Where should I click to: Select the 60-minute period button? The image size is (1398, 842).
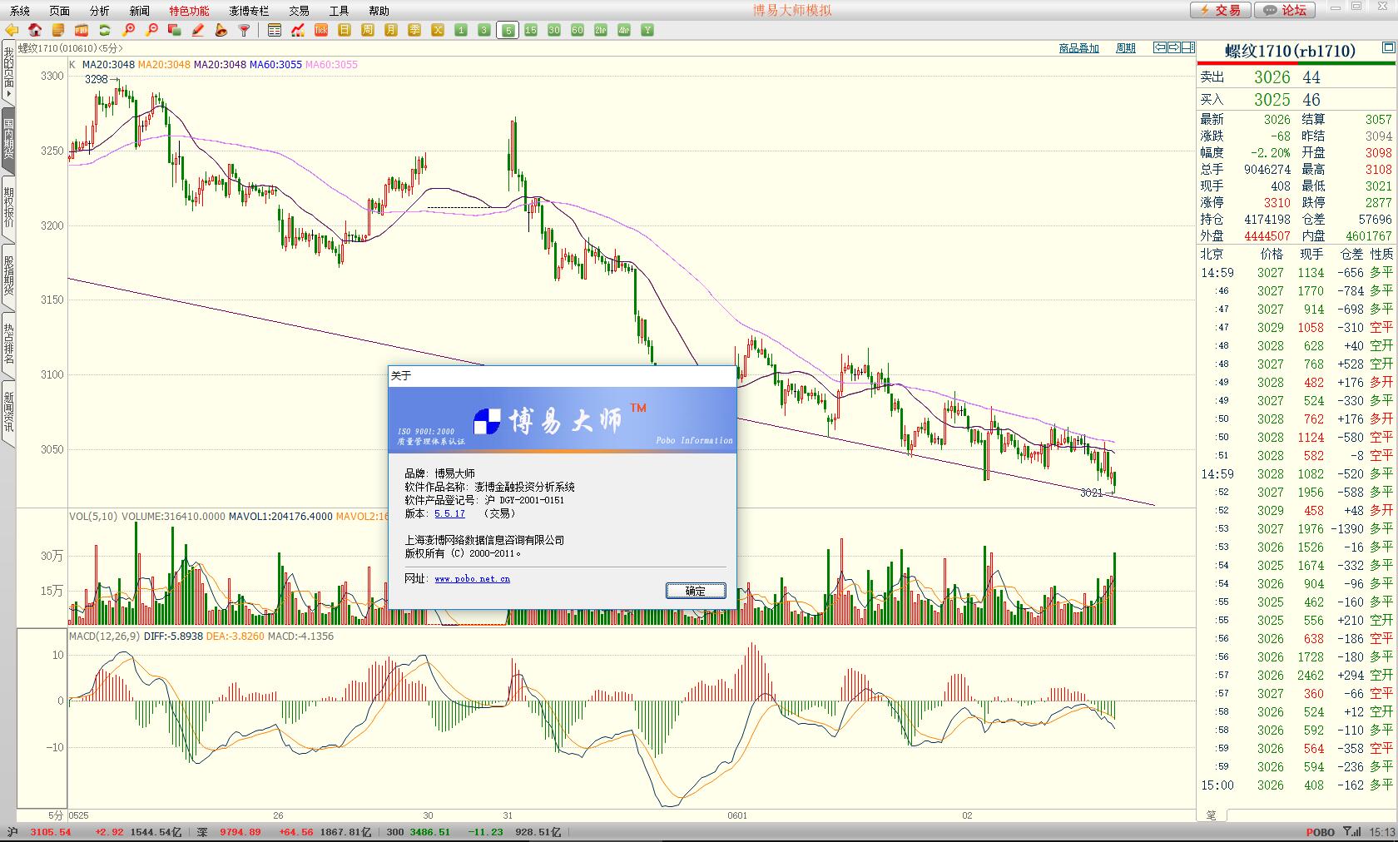[x=578, y=31]
